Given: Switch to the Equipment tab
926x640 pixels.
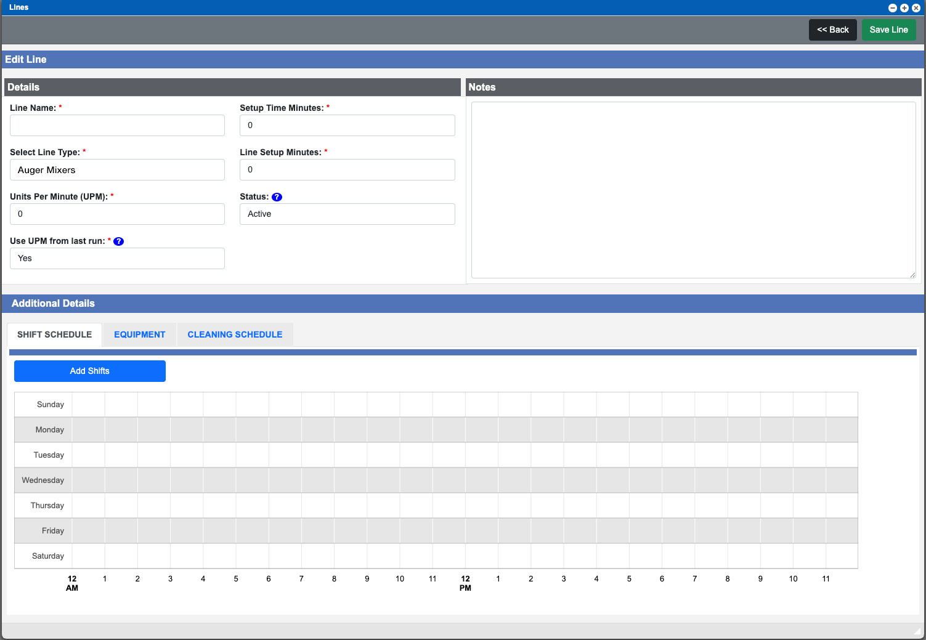Looking at the screenshot, I should coord(140,334).
